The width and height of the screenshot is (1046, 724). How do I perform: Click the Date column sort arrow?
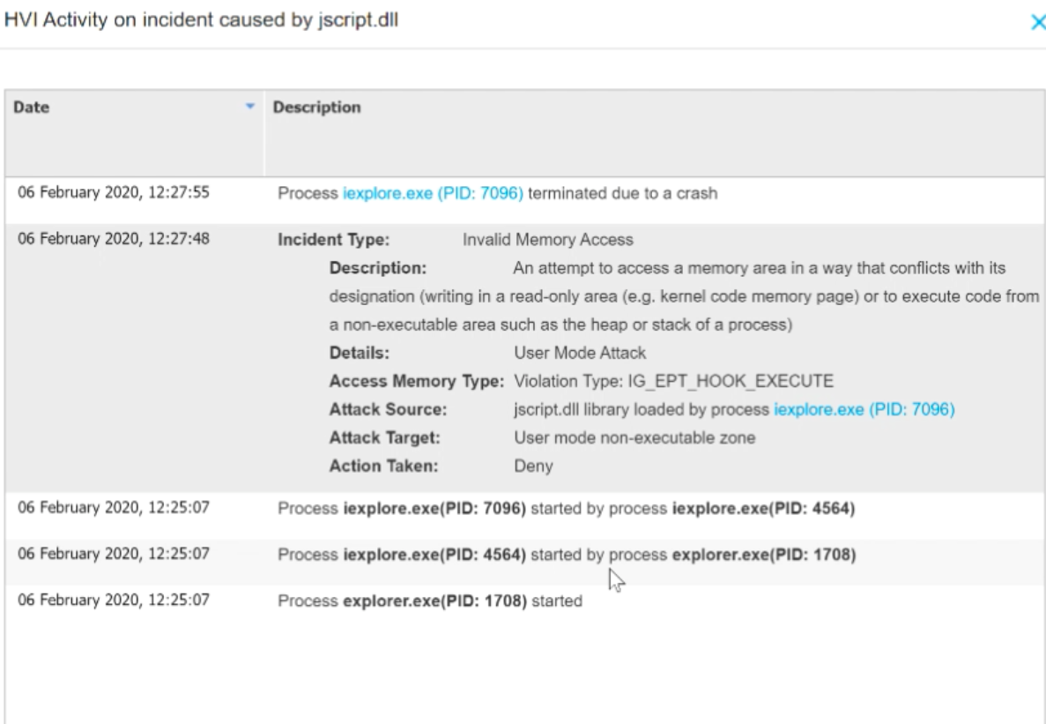coord(250,107)
